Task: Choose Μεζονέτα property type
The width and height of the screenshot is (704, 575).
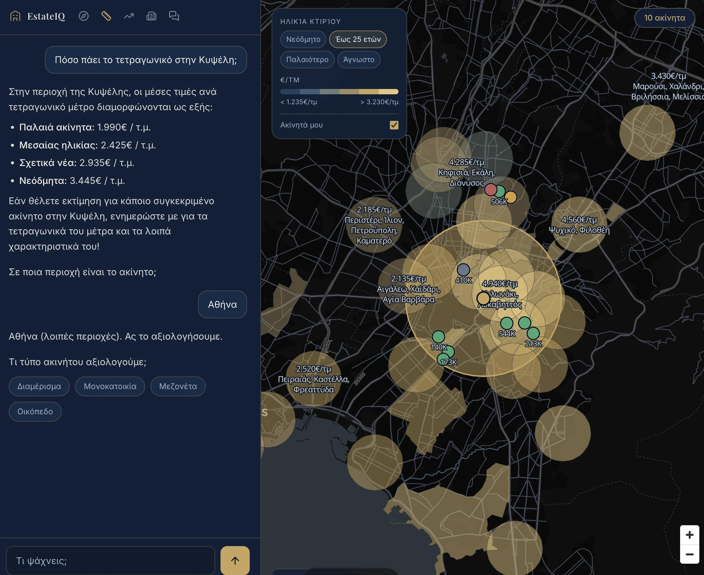Action: (x=178, y=386)
